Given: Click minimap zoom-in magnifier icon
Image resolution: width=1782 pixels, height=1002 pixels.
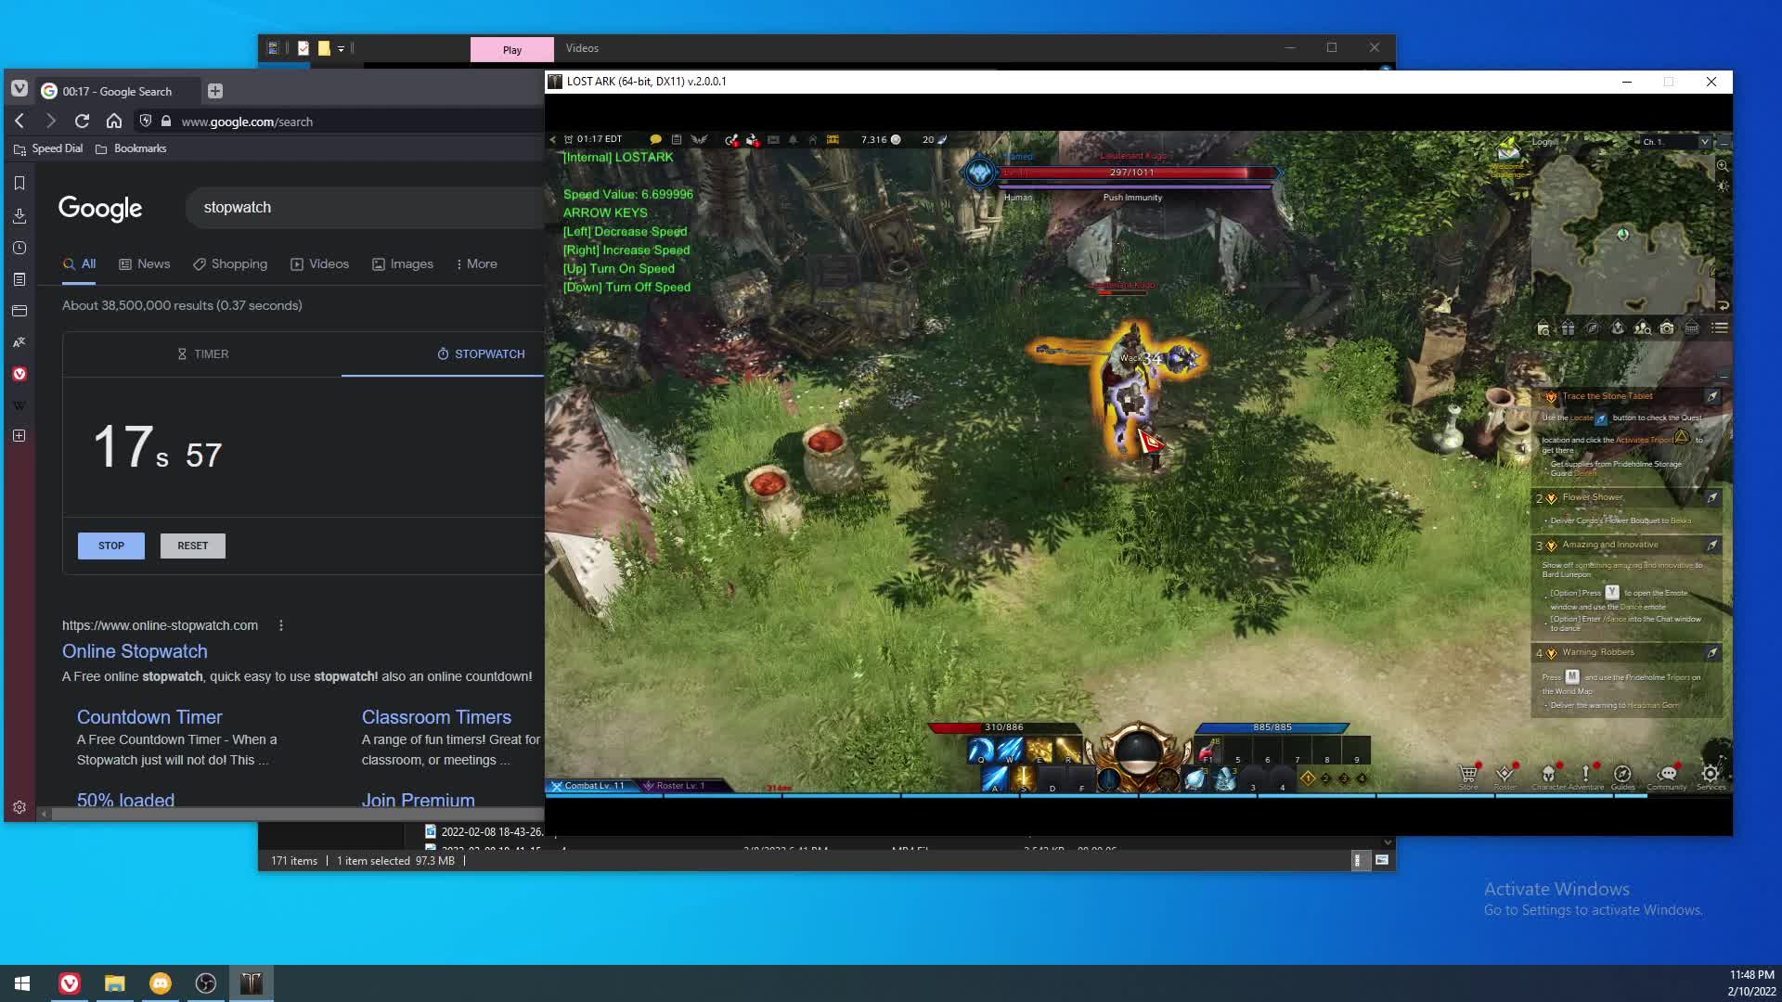Looking at the screenshot, I should pos(1723,166).
